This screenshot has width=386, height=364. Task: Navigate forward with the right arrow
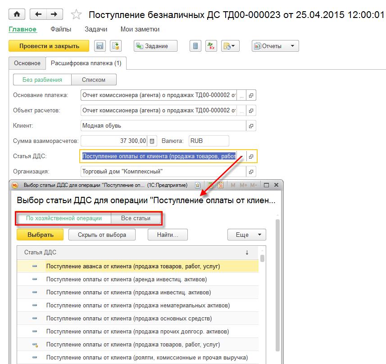[x=54, y=14]
